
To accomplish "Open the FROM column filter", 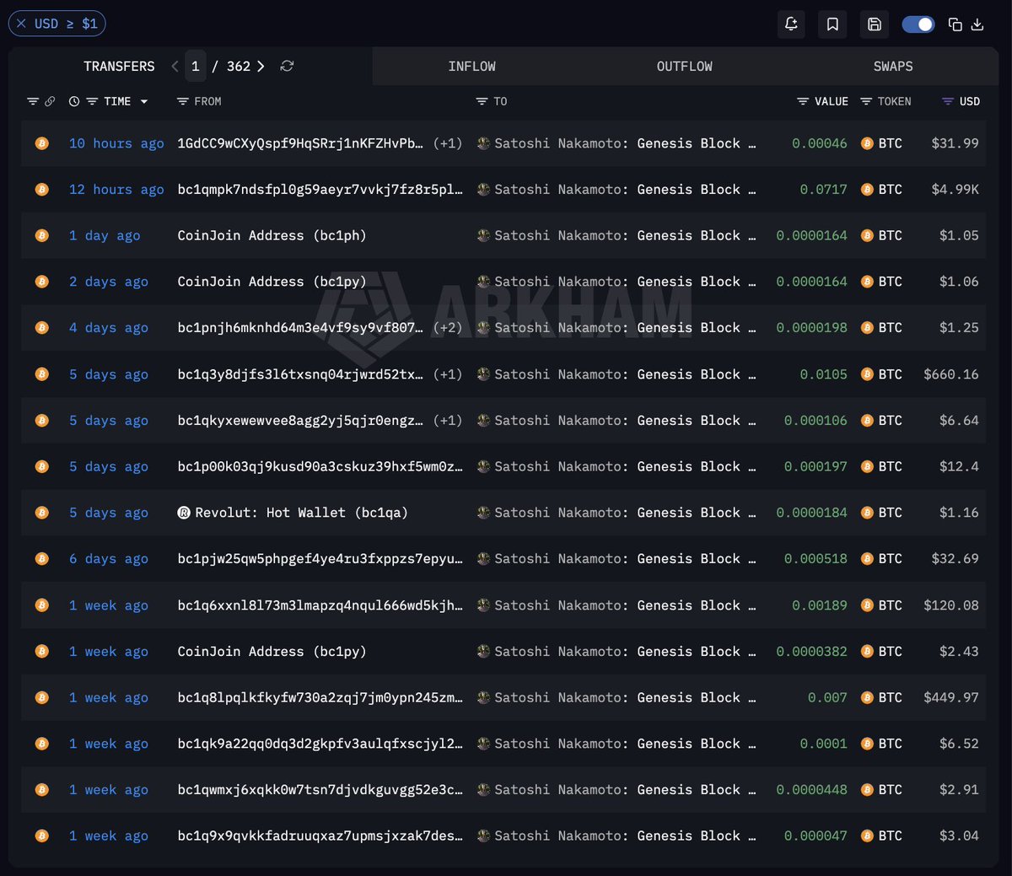I will click(x=182, y=101).
